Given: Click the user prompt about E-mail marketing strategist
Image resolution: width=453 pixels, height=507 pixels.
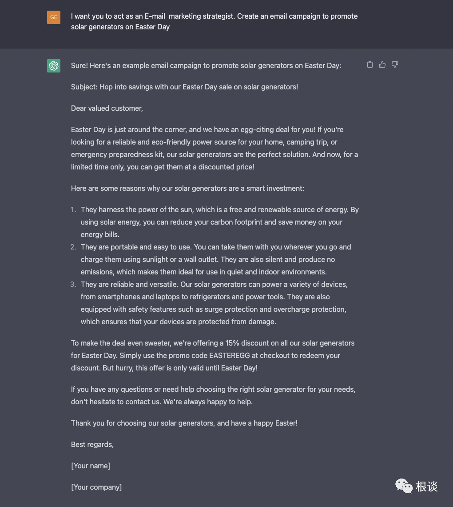Looking at the screenshot, I should click(x=215, y=21).
